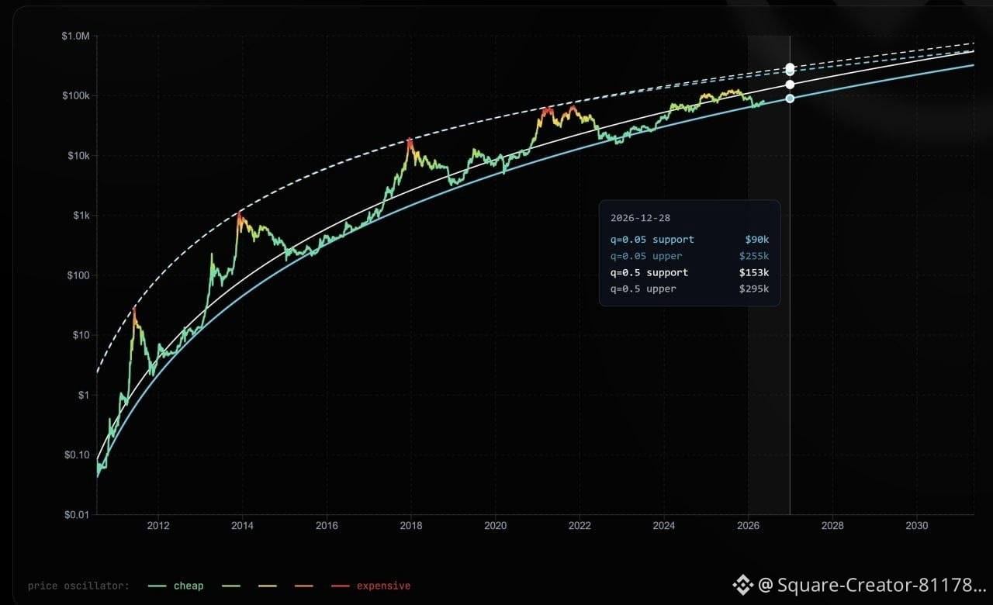The height and width of the screenshot is (605, 993).
Task: Click the $1k y-axis label
Action: coord(81,216)
